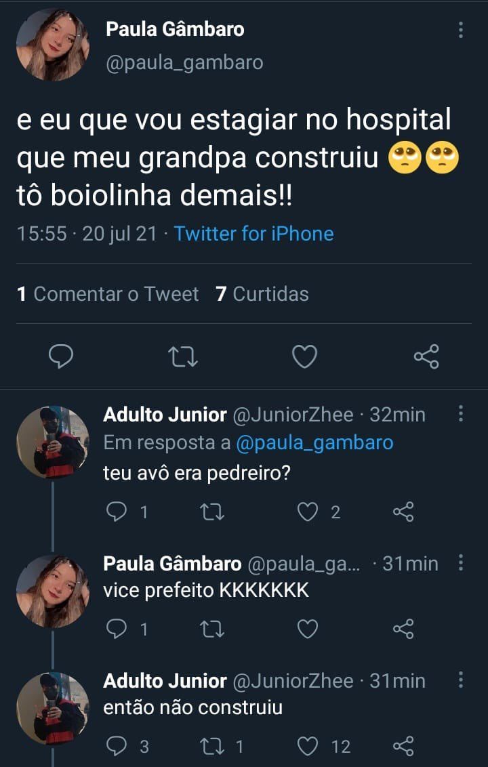Screen dimensions: 488x767
Task: Reply to Paula Gâmbaro's main tweet
Action: coord(61,356)
